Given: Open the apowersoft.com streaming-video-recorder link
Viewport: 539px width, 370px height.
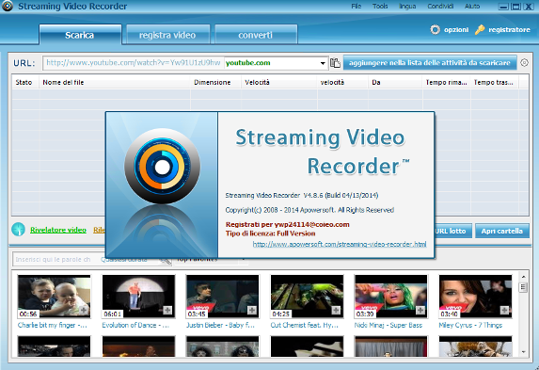Looking at the screenshot, I should (340, 245).
